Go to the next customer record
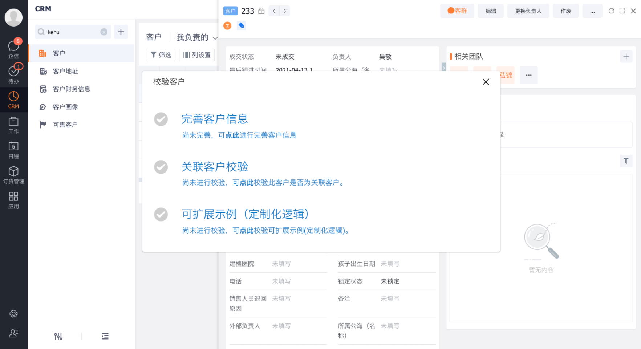The width and height of the screenshot is (641, 349). [285, 11]
